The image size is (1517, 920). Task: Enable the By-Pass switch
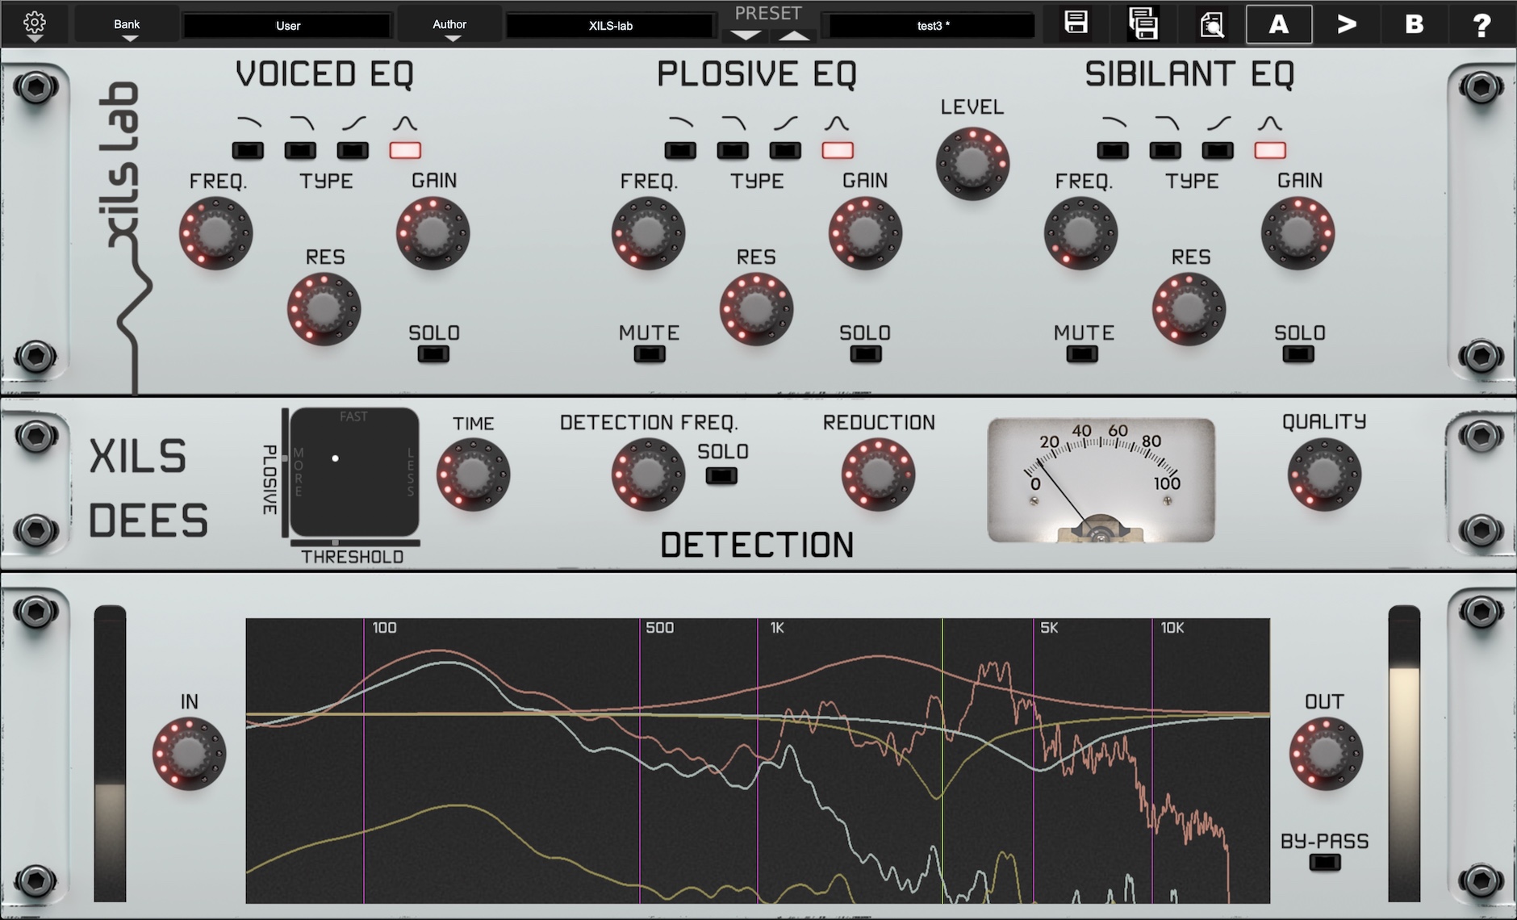(x=1324, y=863)
